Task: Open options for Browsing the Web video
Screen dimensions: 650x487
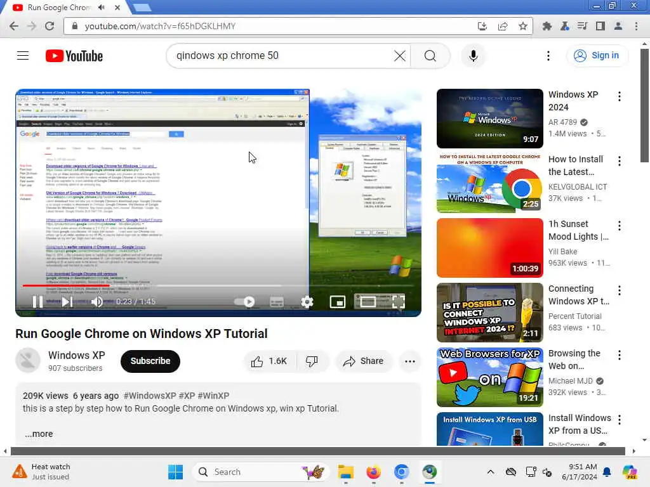Action: [x=620, y=355]
